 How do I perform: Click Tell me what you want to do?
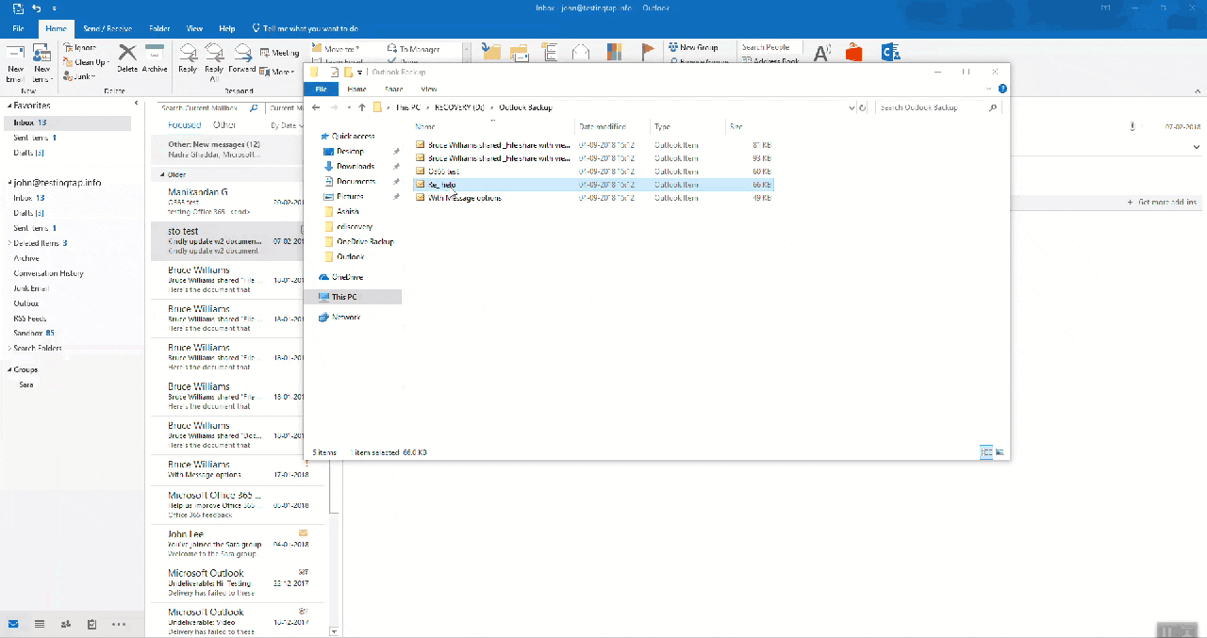pos(306,28)
